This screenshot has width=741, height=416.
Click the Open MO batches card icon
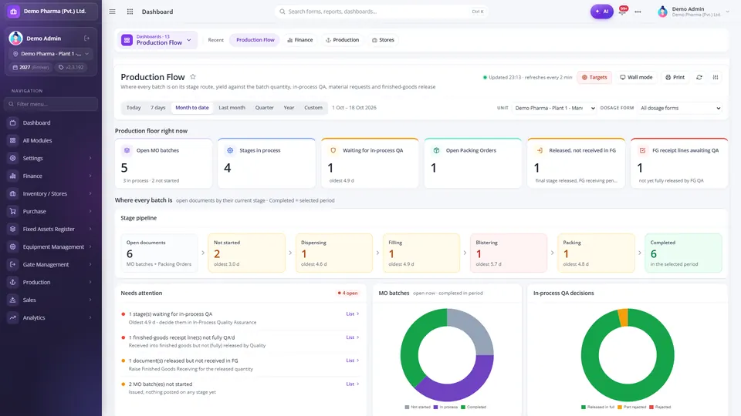(127, 150)
